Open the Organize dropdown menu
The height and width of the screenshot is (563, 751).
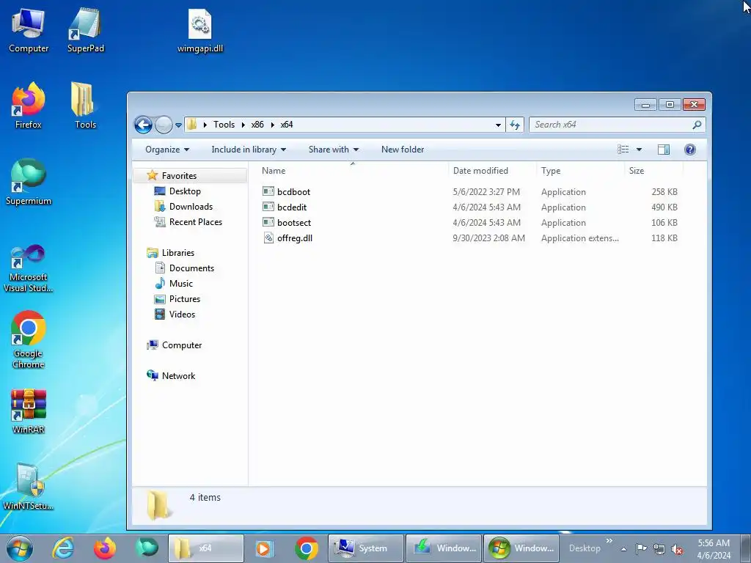tap(167, 150)
